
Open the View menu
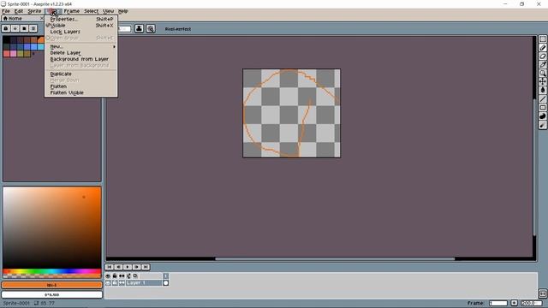pyautogui.click(x=109, y=11)
